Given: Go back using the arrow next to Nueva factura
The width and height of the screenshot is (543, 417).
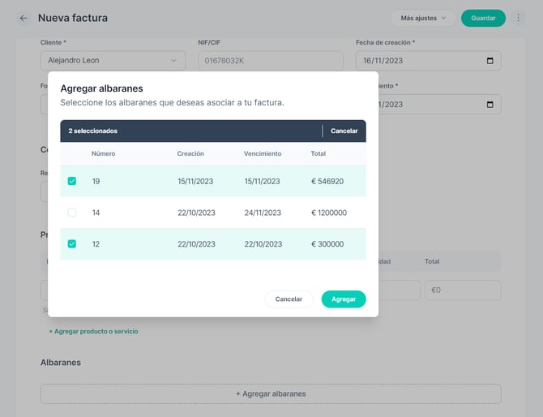Looking at the screenshot, I should pos(24,18).
